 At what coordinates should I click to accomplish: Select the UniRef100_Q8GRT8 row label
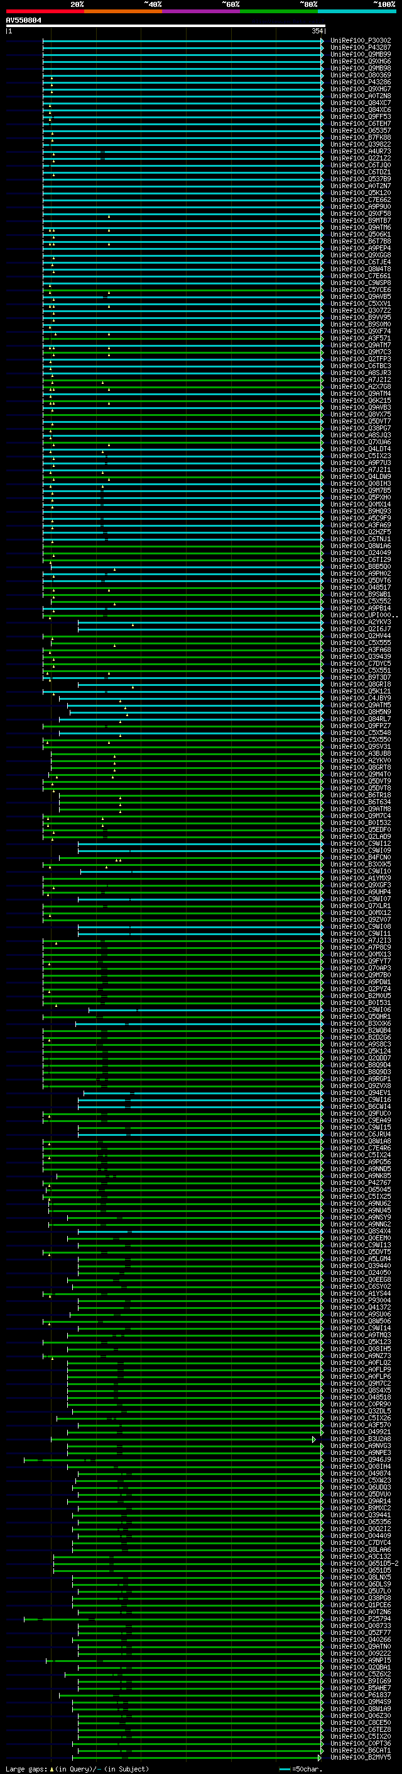pos(361,768)
